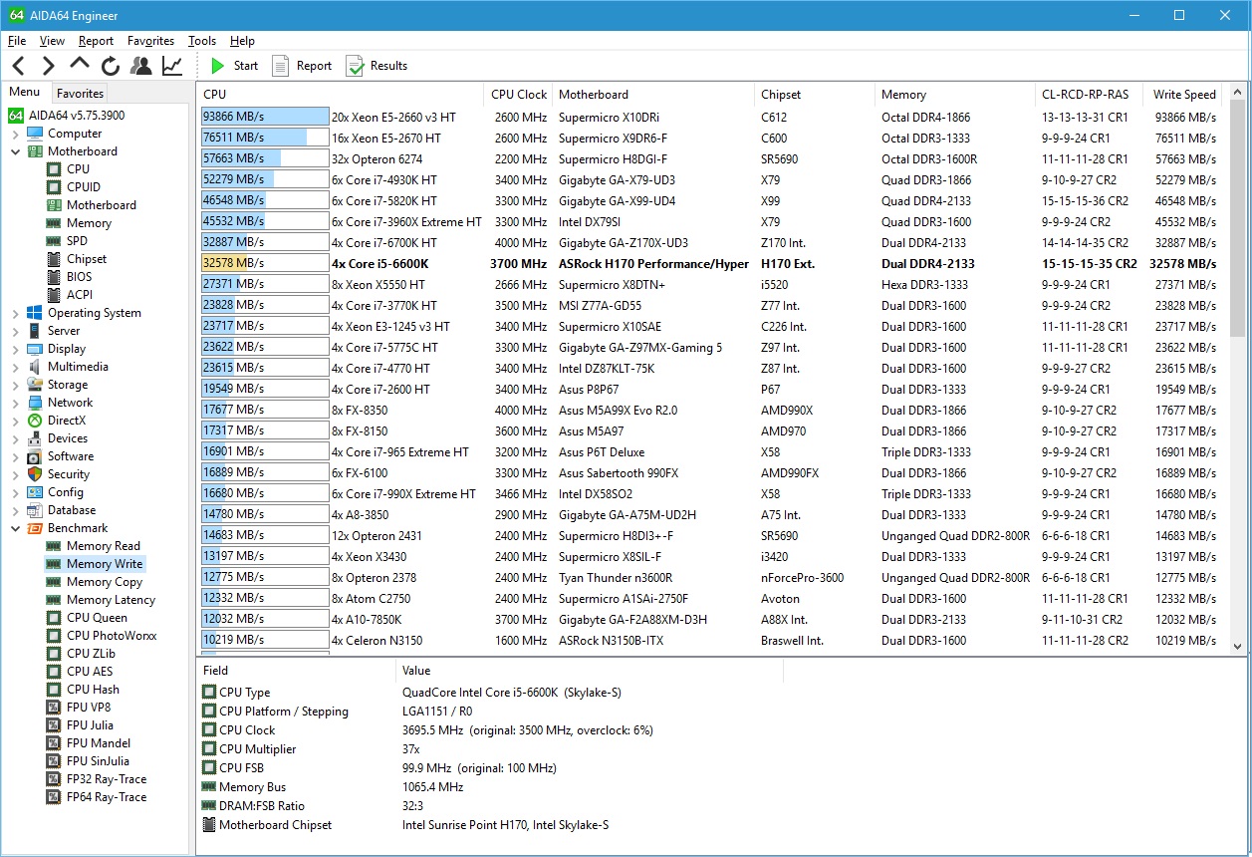
Task: Select the CPU PhotoWorxx tree item
Action: click(x=112, y=636)
